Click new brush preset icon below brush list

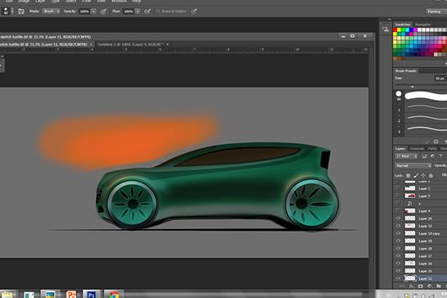[x=436, y=142]
